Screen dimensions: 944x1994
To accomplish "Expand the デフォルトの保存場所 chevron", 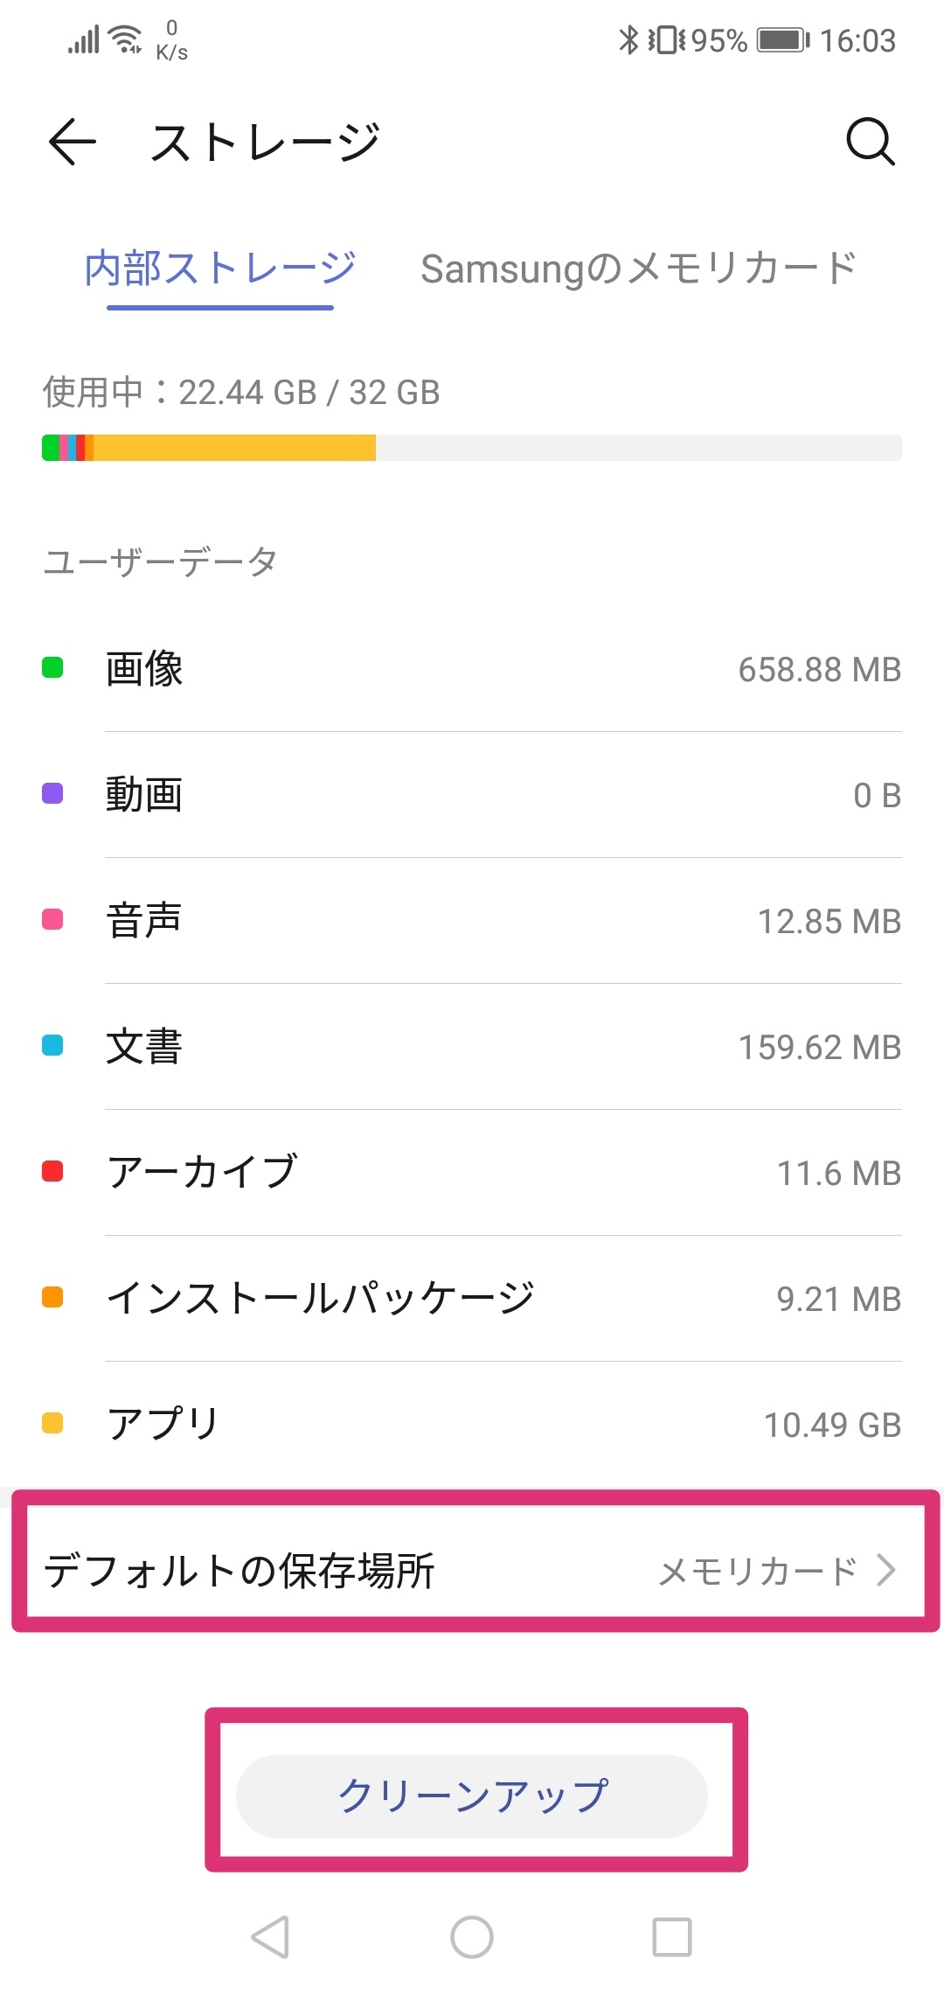I will (x=886, y=1570).
